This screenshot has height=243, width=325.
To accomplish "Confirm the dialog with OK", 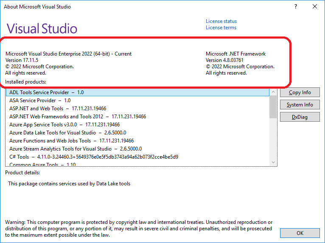I will pos(300,233).
